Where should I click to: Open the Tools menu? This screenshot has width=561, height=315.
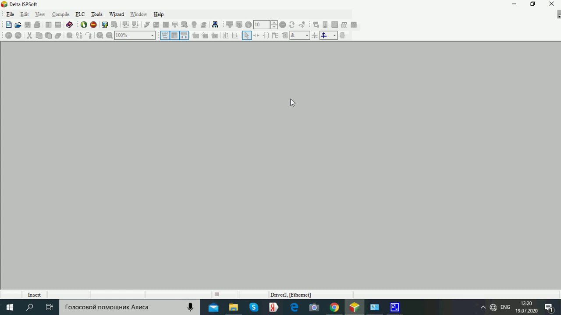click(96, 14)
